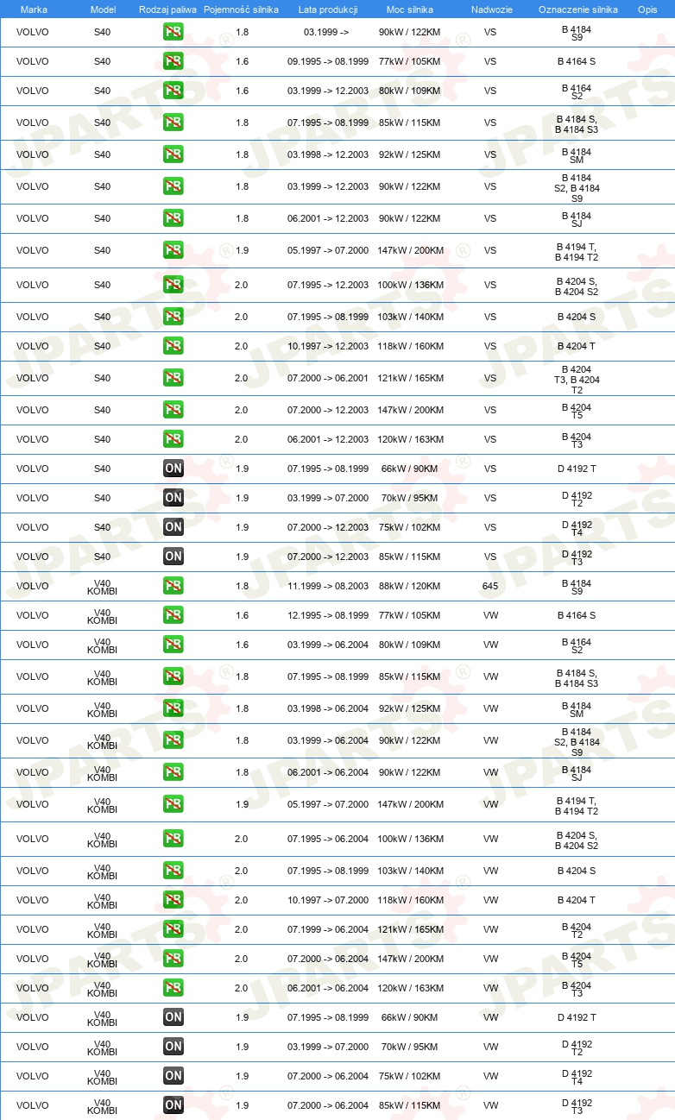Click petrol icon for S40 B 4184 SM row
The height and width of the screenshot is (1120, 675).
(173, 154)
